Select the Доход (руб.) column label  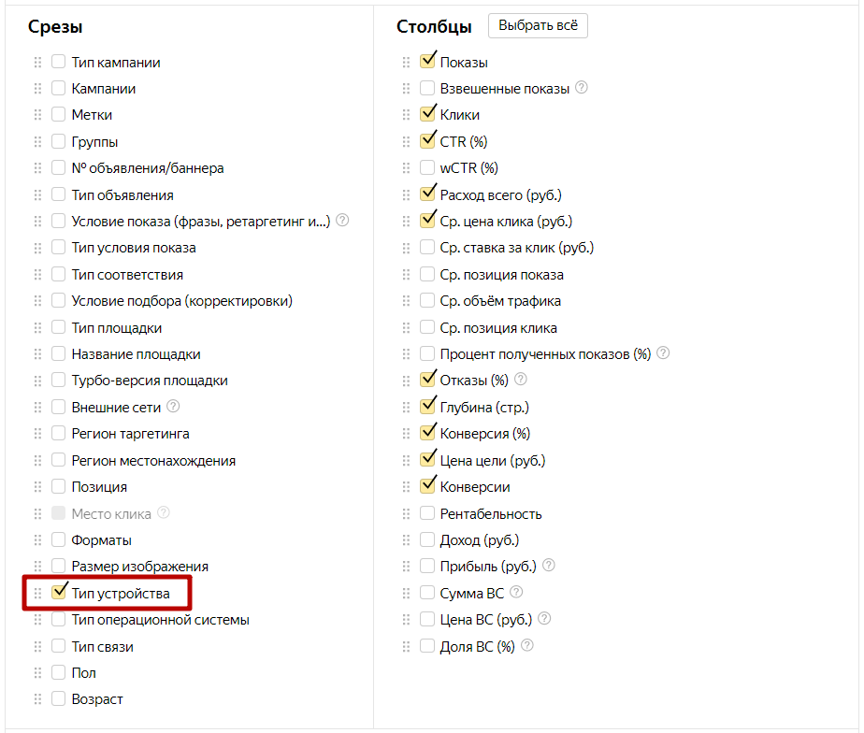click(x=479, y=540)
